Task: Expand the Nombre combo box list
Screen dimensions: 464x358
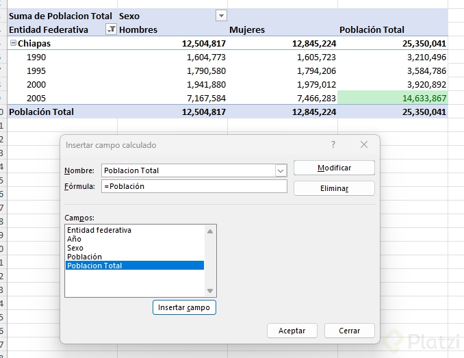Action: (280, 170)
